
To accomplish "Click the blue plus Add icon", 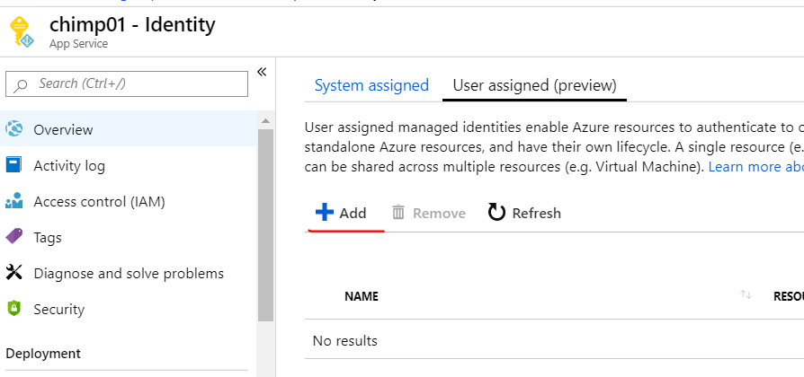I will coord(324,213).
